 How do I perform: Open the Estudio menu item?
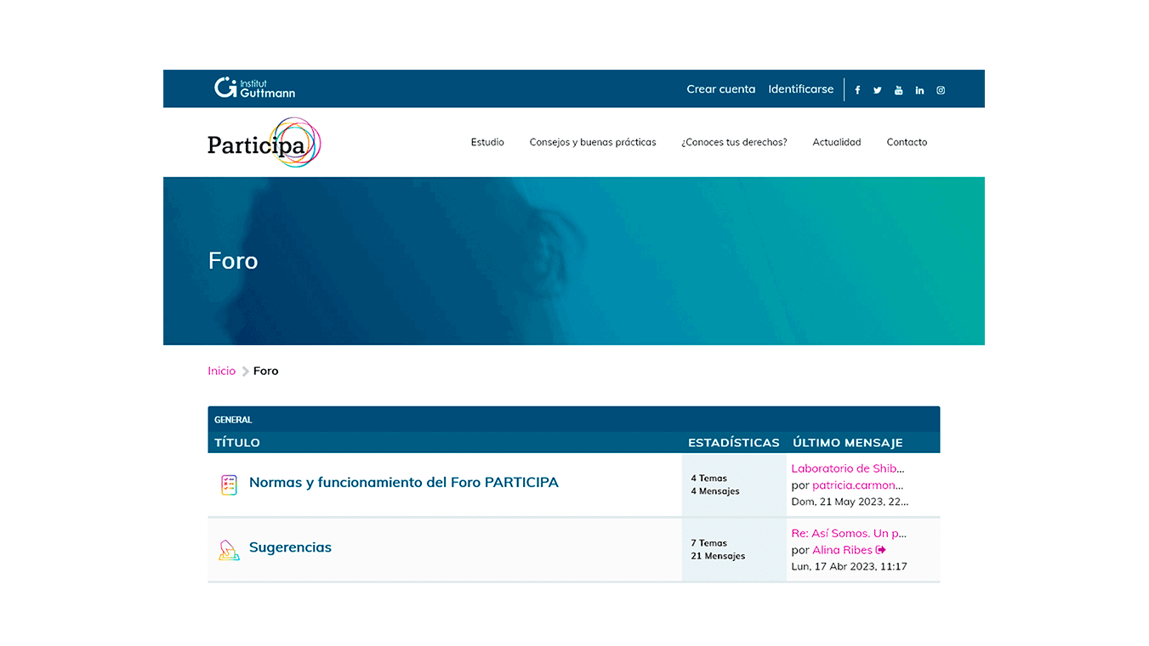tap(487, 142)
